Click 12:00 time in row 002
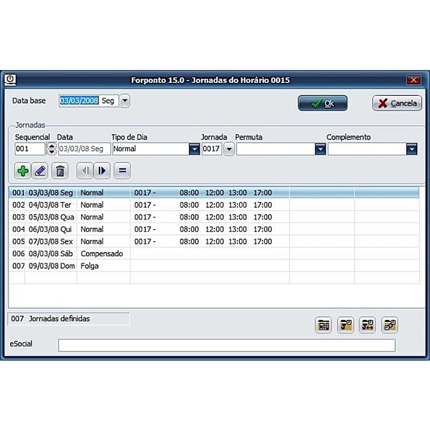 coord(214,205)
